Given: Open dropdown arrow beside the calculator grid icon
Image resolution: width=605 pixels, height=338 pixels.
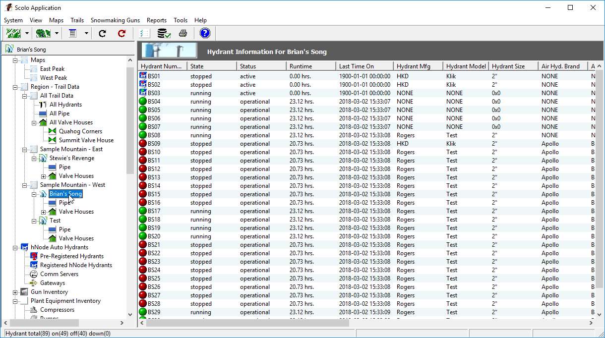Looking at the screenshot, I should pyautogui.click(x=86, y=33).
